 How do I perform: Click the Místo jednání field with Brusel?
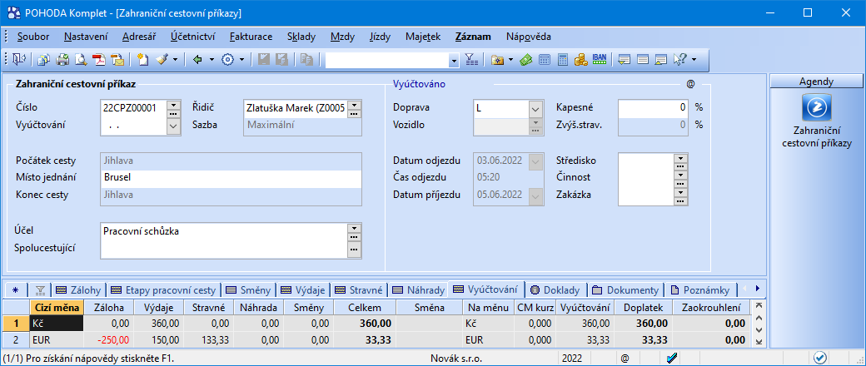coord(231,178)
